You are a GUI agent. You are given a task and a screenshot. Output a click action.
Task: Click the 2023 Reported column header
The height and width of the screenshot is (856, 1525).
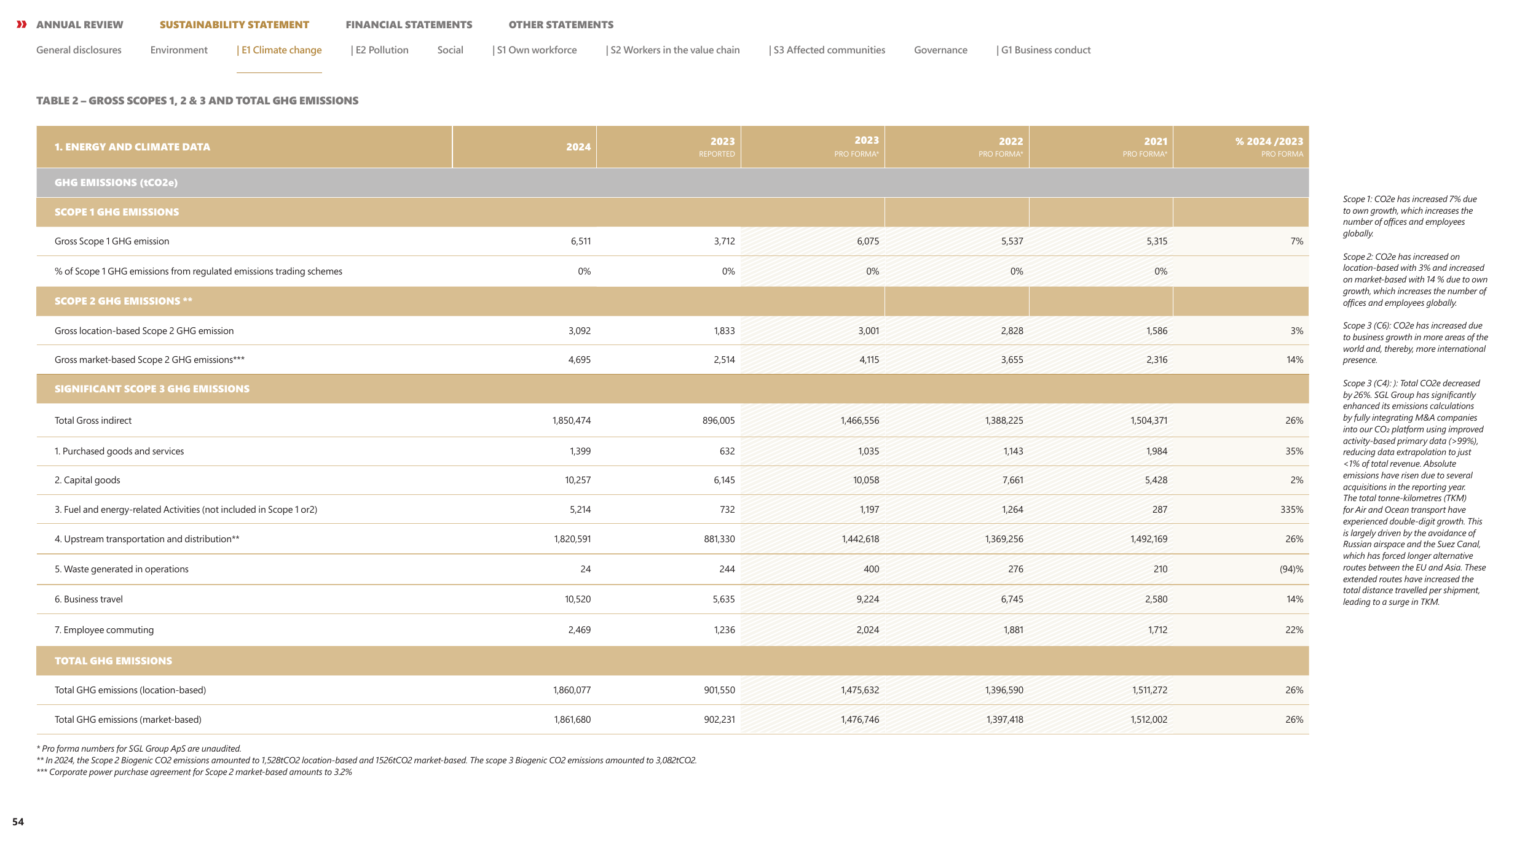point(669,147)
